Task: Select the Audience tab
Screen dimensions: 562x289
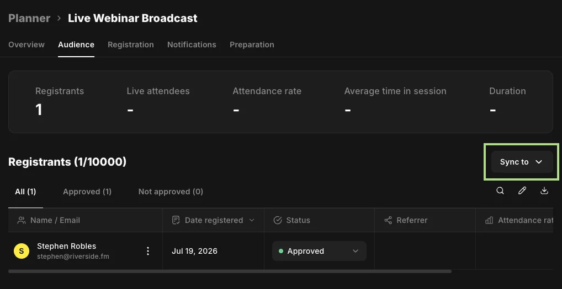Action: point(76,45)
